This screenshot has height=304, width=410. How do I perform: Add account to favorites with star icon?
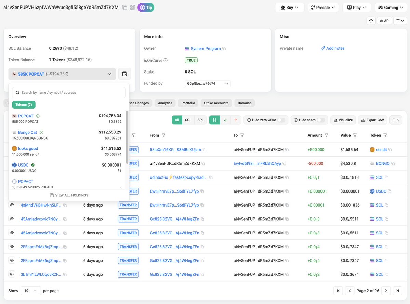click(371, 21)
